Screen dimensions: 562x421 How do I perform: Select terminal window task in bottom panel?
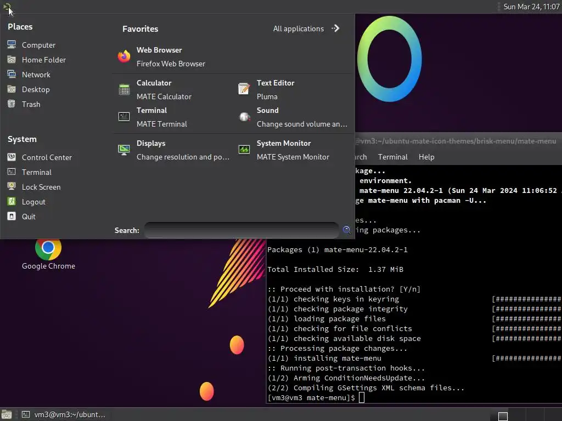(x=64, y=414)
